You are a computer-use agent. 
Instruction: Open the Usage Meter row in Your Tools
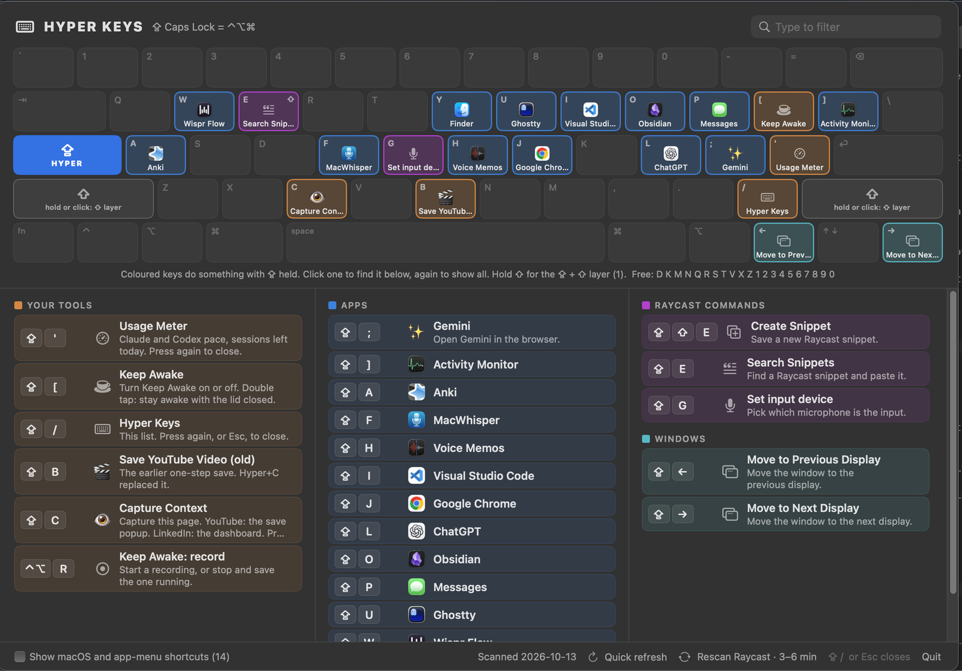[158, 338]
